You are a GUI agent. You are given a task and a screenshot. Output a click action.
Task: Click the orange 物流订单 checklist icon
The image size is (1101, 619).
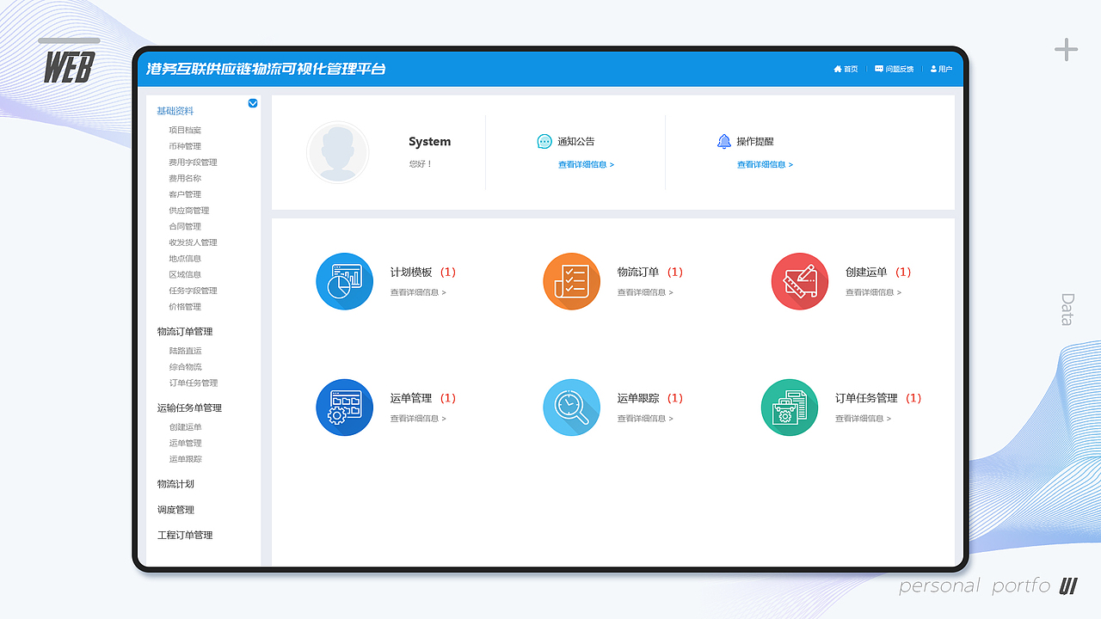tap(571, 281)
